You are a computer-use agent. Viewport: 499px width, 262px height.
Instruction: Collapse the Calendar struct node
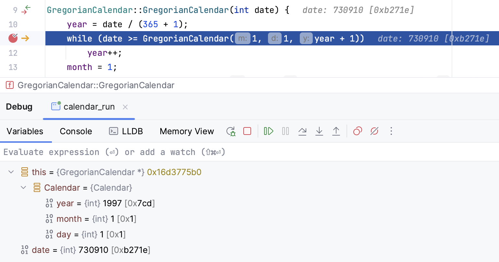pos(23,187)
